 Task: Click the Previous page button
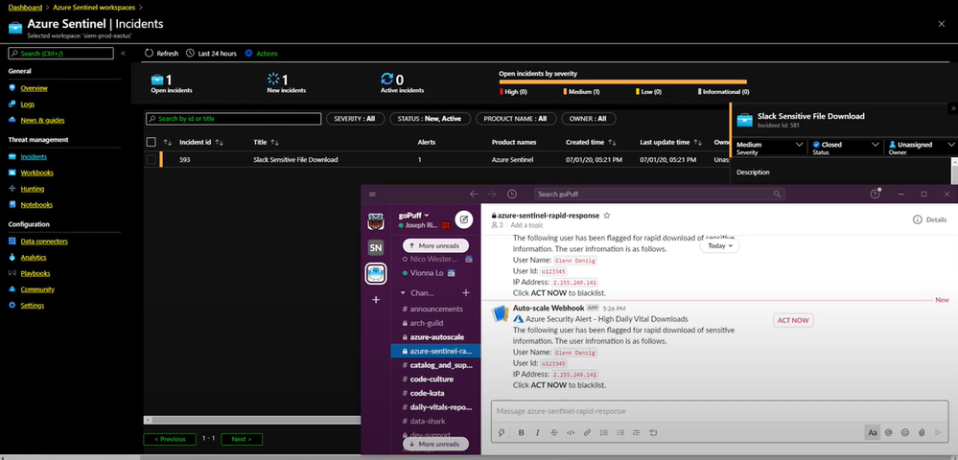(170, 439)
